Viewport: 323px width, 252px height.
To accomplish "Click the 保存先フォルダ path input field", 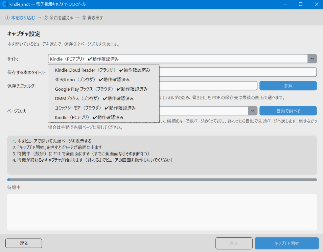I will click(208, 86).
